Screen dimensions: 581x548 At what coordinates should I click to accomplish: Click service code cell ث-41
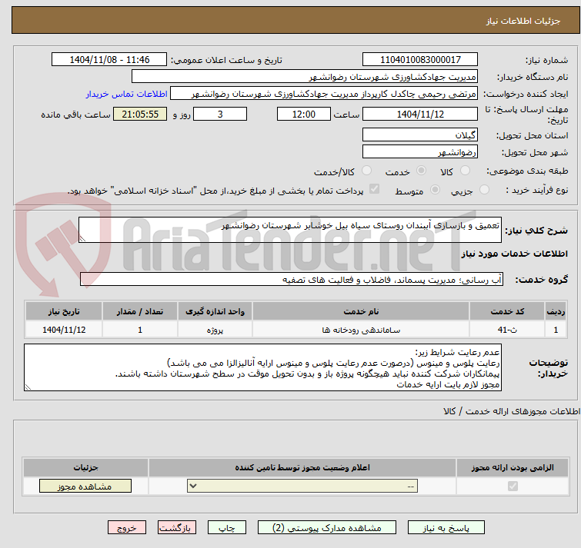click(x=507, y=329)
